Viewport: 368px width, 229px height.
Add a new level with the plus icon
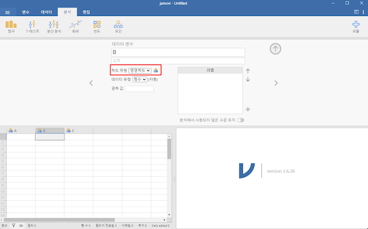(x=248, y=109)
